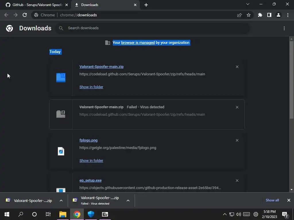
Task: Reload the downloads page
Action: coord(25,15)
